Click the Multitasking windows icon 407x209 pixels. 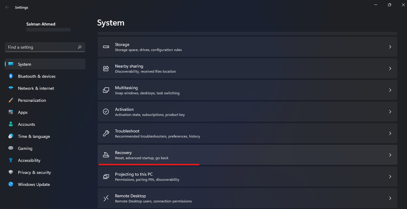point(106,90)
